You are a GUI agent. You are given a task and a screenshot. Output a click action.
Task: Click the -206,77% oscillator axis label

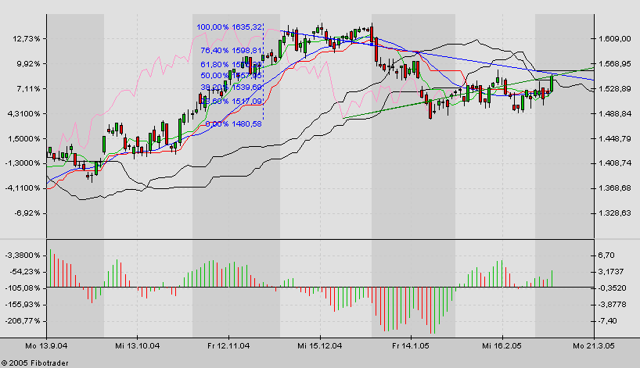pos(25,320)
